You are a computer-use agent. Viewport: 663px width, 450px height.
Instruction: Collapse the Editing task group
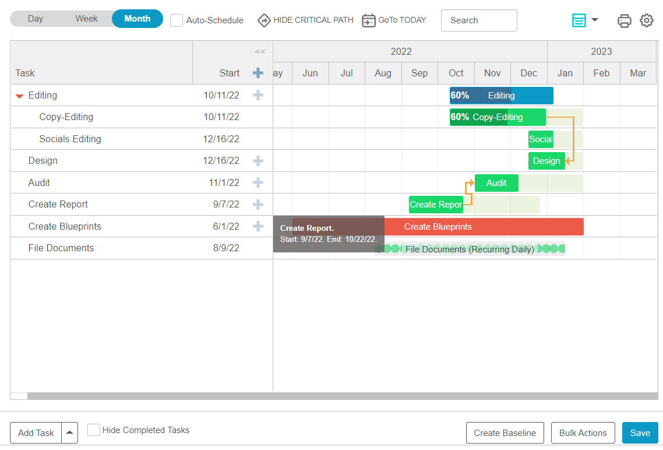click(20, 96)
